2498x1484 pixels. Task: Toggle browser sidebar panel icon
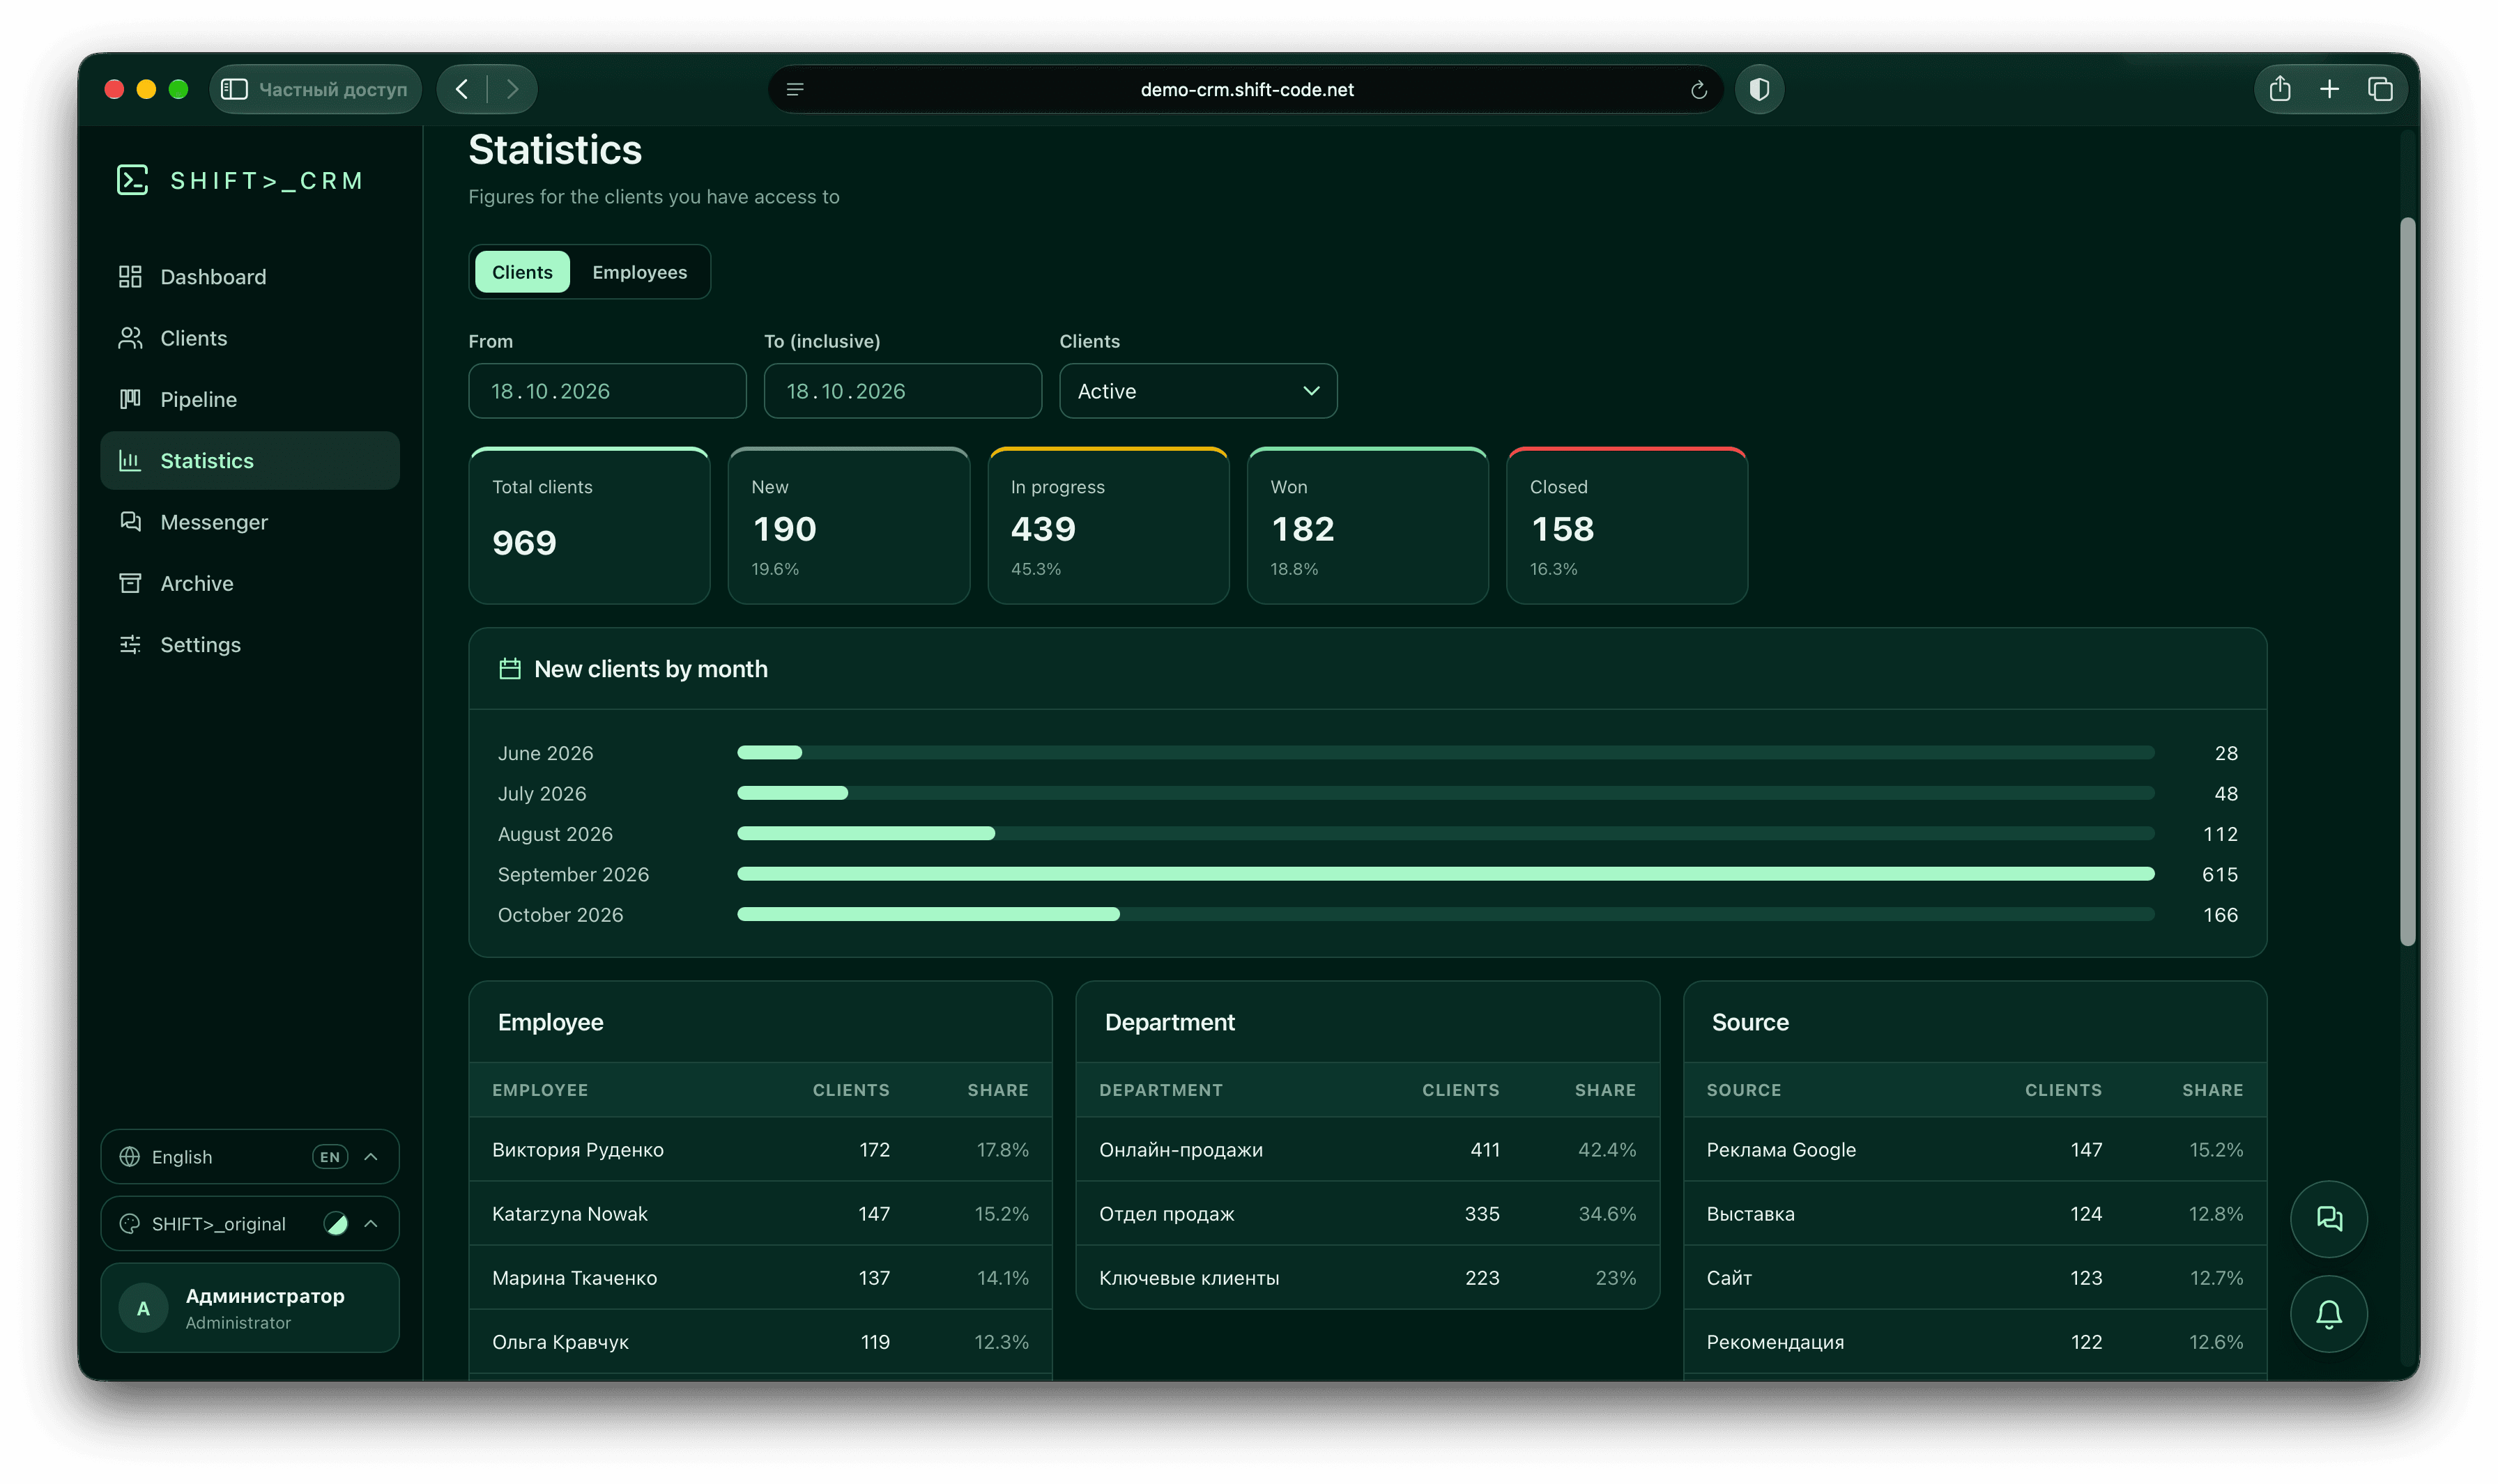tap(234, 89)
